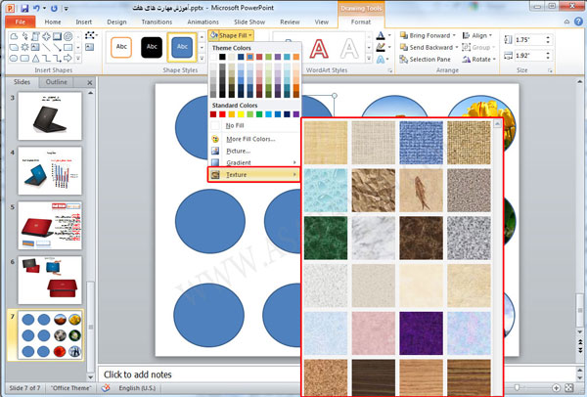Open the Selection Pane
587x397 pixels.
pyautogui.click(x=424, y=59)
